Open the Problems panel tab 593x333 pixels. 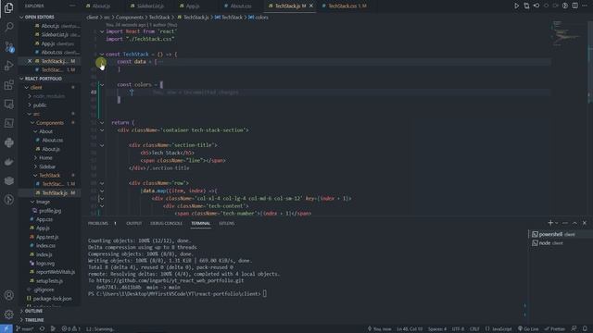coord(98,223)
